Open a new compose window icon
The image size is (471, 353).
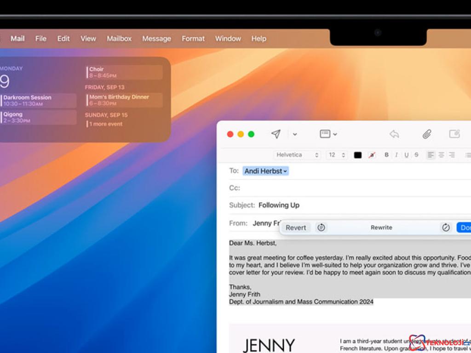454,134
